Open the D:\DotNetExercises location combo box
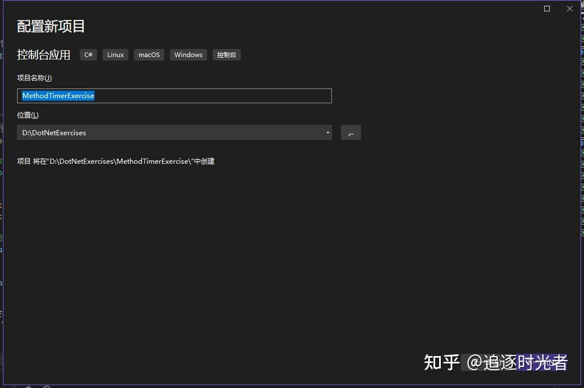 coord(171,132)
